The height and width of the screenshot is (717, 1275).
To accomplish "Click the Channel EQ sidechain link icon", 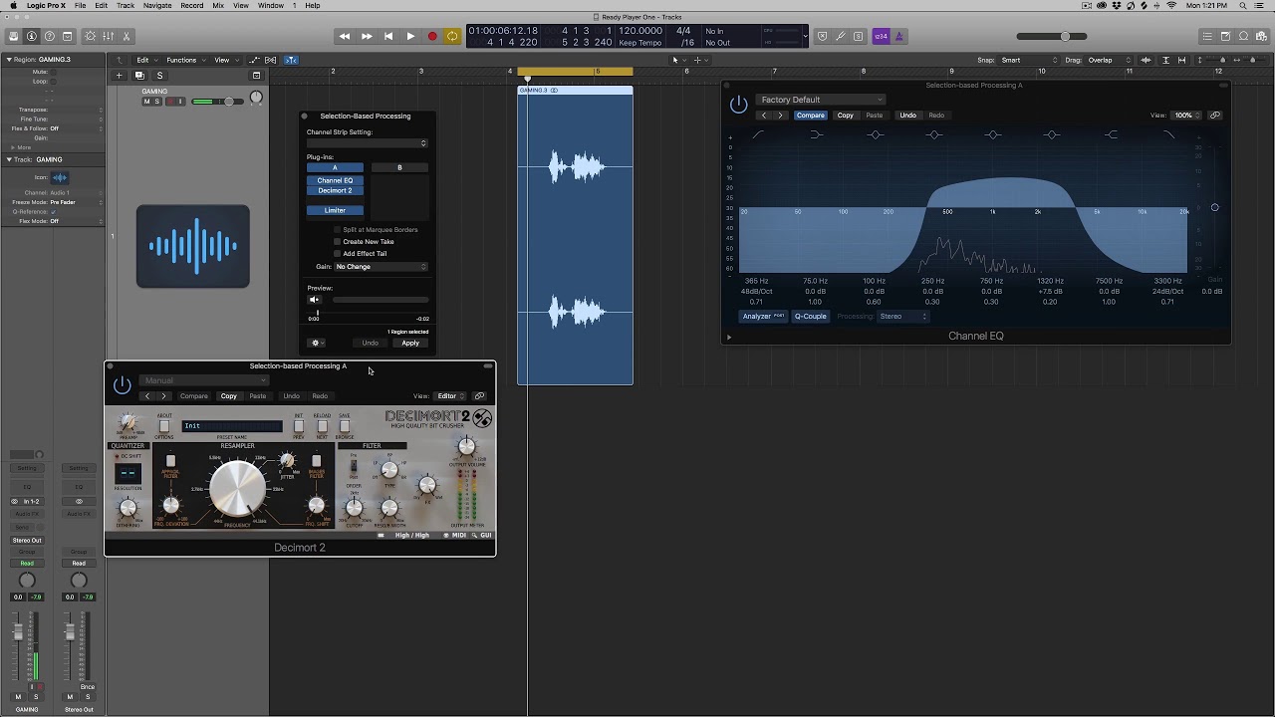I will click(x=1215, y=116).
